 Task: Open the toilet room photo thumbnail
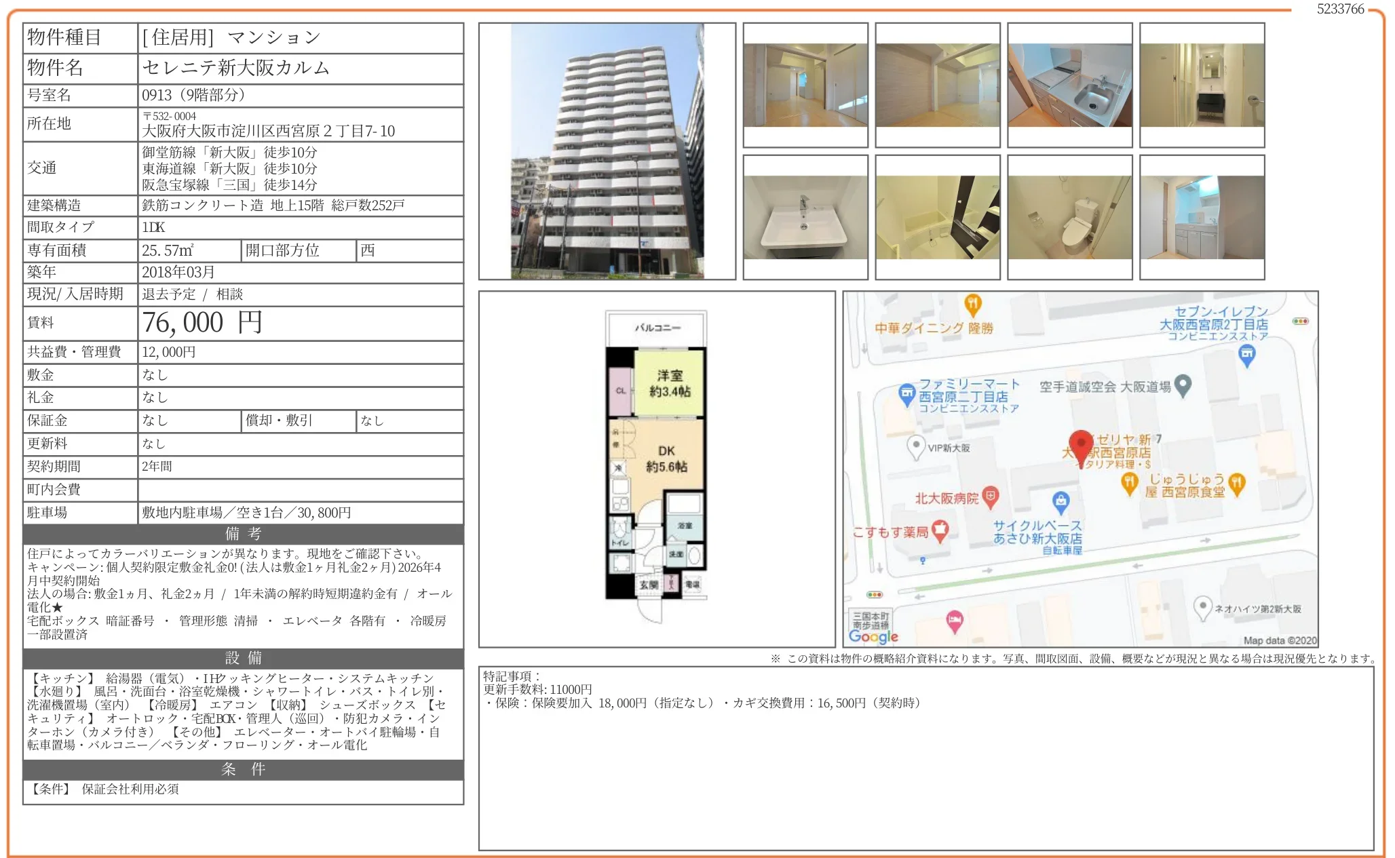tap(1069, 218)
